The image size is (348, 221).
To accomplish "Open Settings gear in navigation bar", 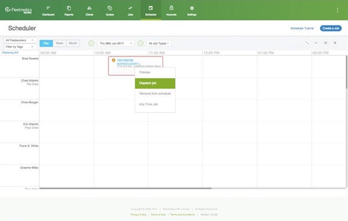I will (x=192, y=8).
